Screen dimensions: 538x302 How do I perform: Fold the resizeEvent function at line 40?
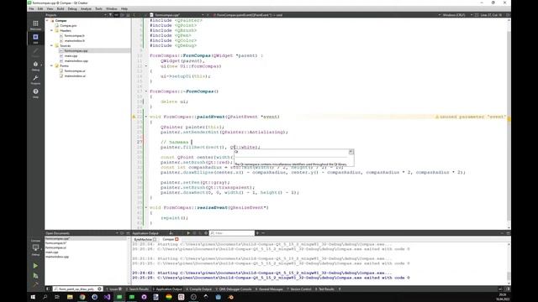[x=146, y=207]
